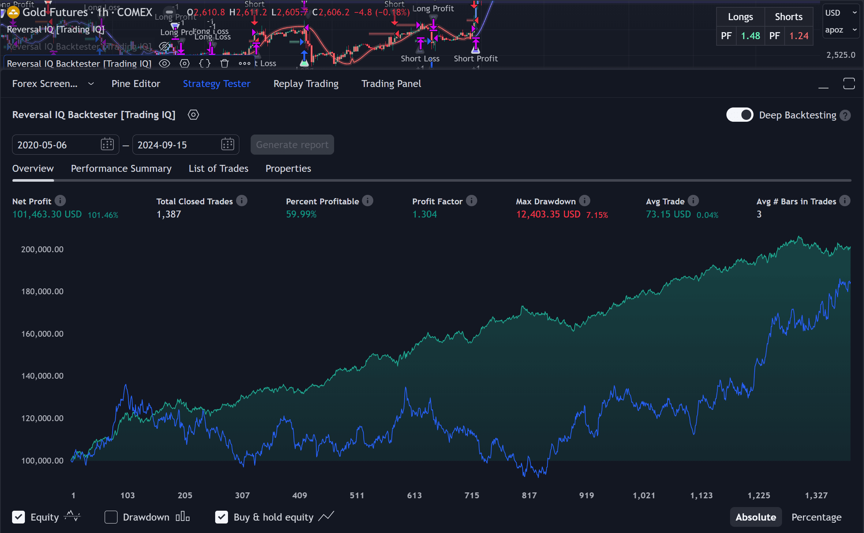Click the Longs header in PF table
Screen dimensions: 864x533
pos(740,17)
